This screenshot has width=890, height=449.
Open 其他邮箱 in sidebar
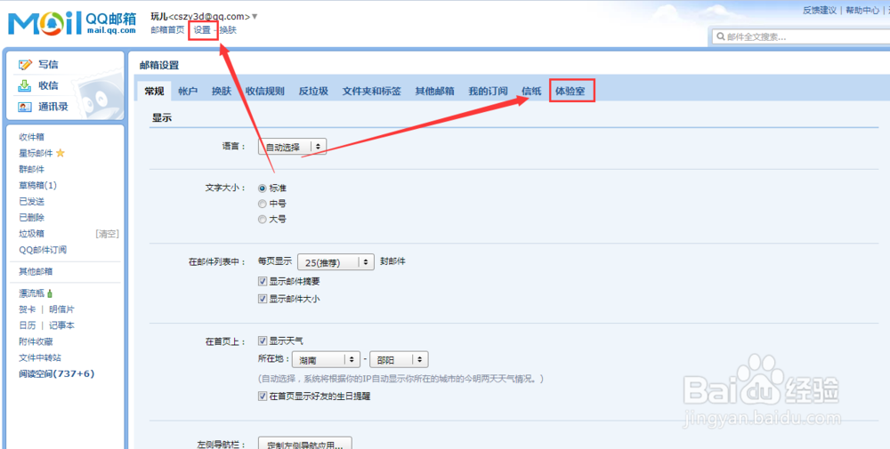click(36, 271)
